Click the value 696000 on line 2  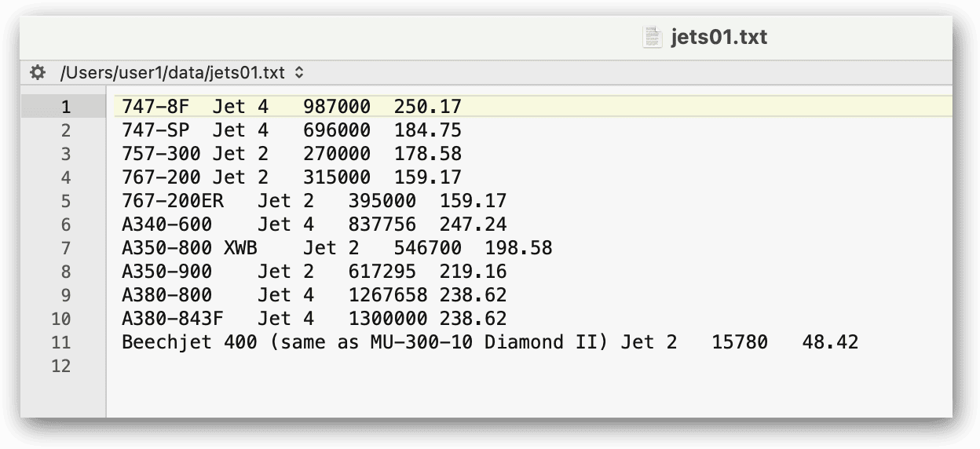click(x=336, y=130)
